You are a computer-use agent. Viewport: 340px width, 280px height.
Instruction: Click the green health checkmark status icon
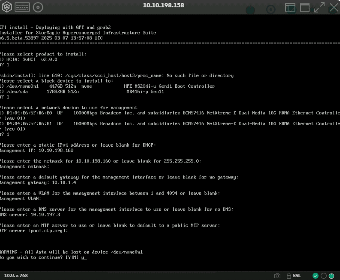click(316, 276)
